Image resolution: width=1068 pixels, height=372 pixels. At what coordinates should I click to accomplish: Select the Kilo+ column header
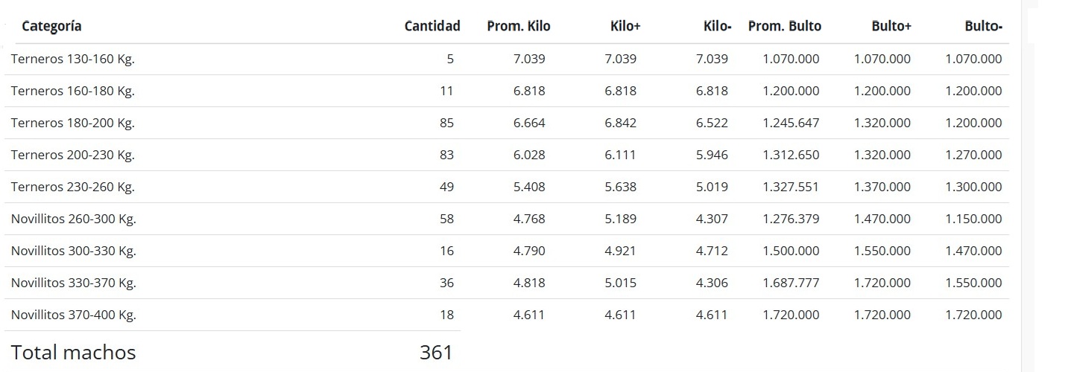(x=625, y=26)
